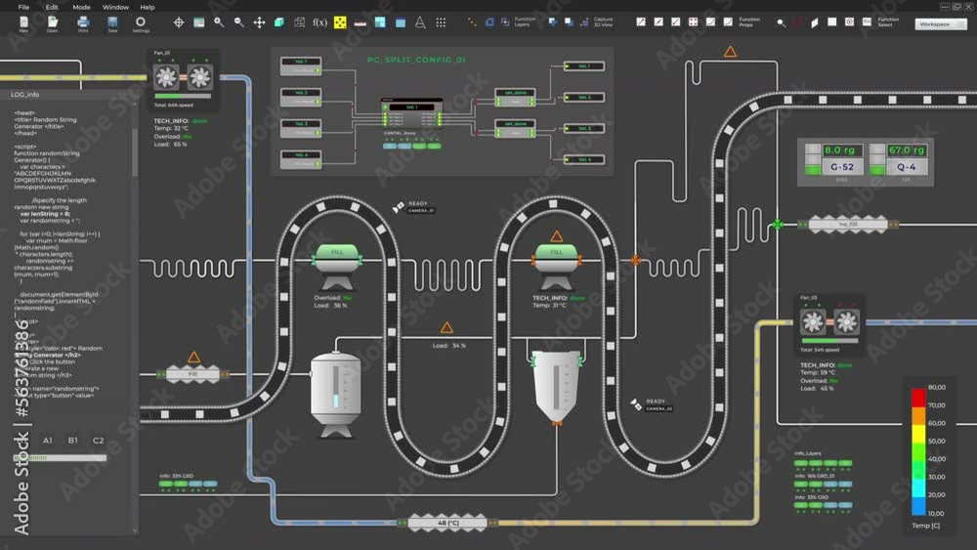Click the 48 (°C) pipe sensor label
Screen dimensions: 977x550
448,524
